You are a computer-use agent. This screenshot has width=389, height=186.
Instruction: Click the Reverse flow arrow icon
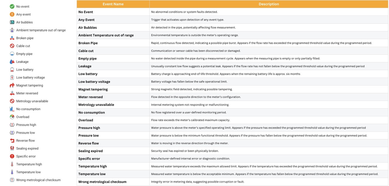[12, 140]
